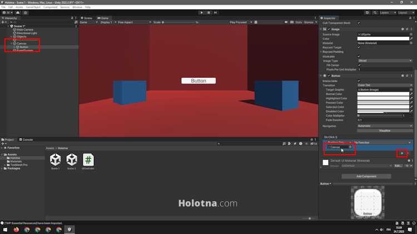Click the Add Component button
Image resolution: width=417 pixels, height=234 pixels.
(366, 176)
